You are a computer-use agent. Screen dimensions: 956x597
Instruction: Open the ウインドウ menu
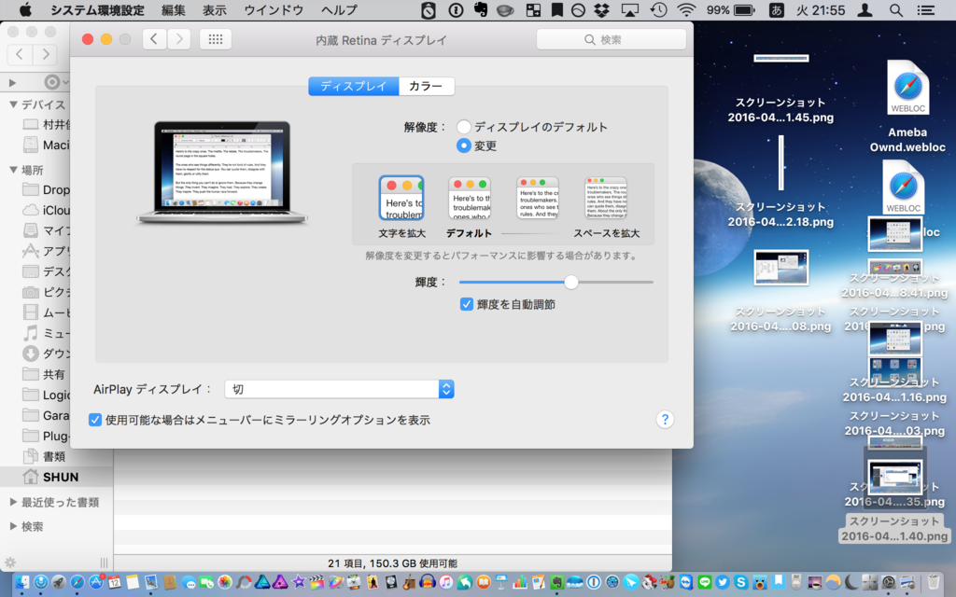tap(274, 9)
